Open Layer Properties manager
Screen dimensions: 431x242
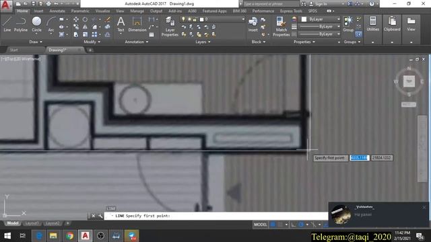click(170, 26)
